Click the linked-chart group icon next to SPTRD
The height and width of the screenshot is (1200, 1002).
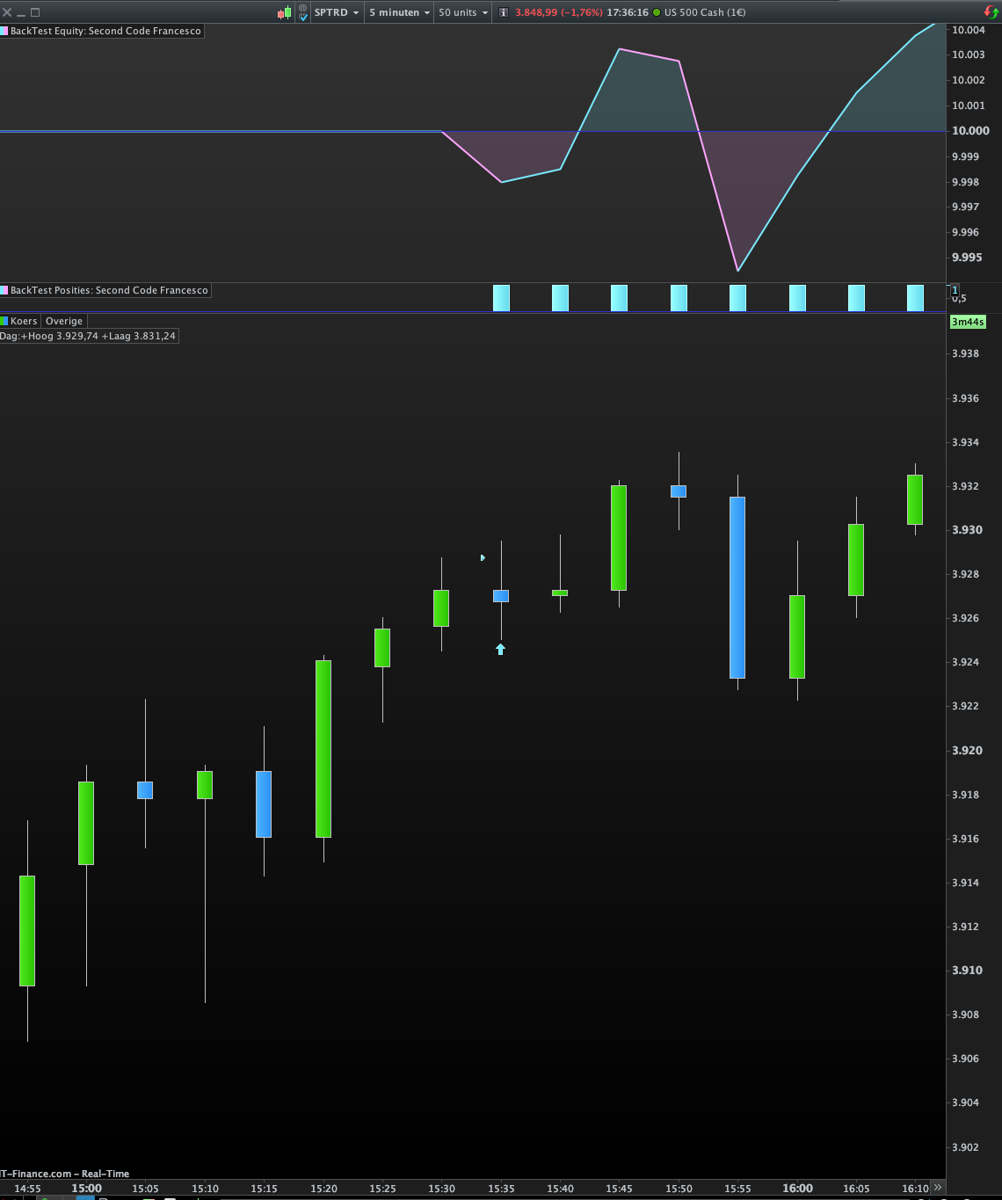pyautogui.click(x=302, y=12)
